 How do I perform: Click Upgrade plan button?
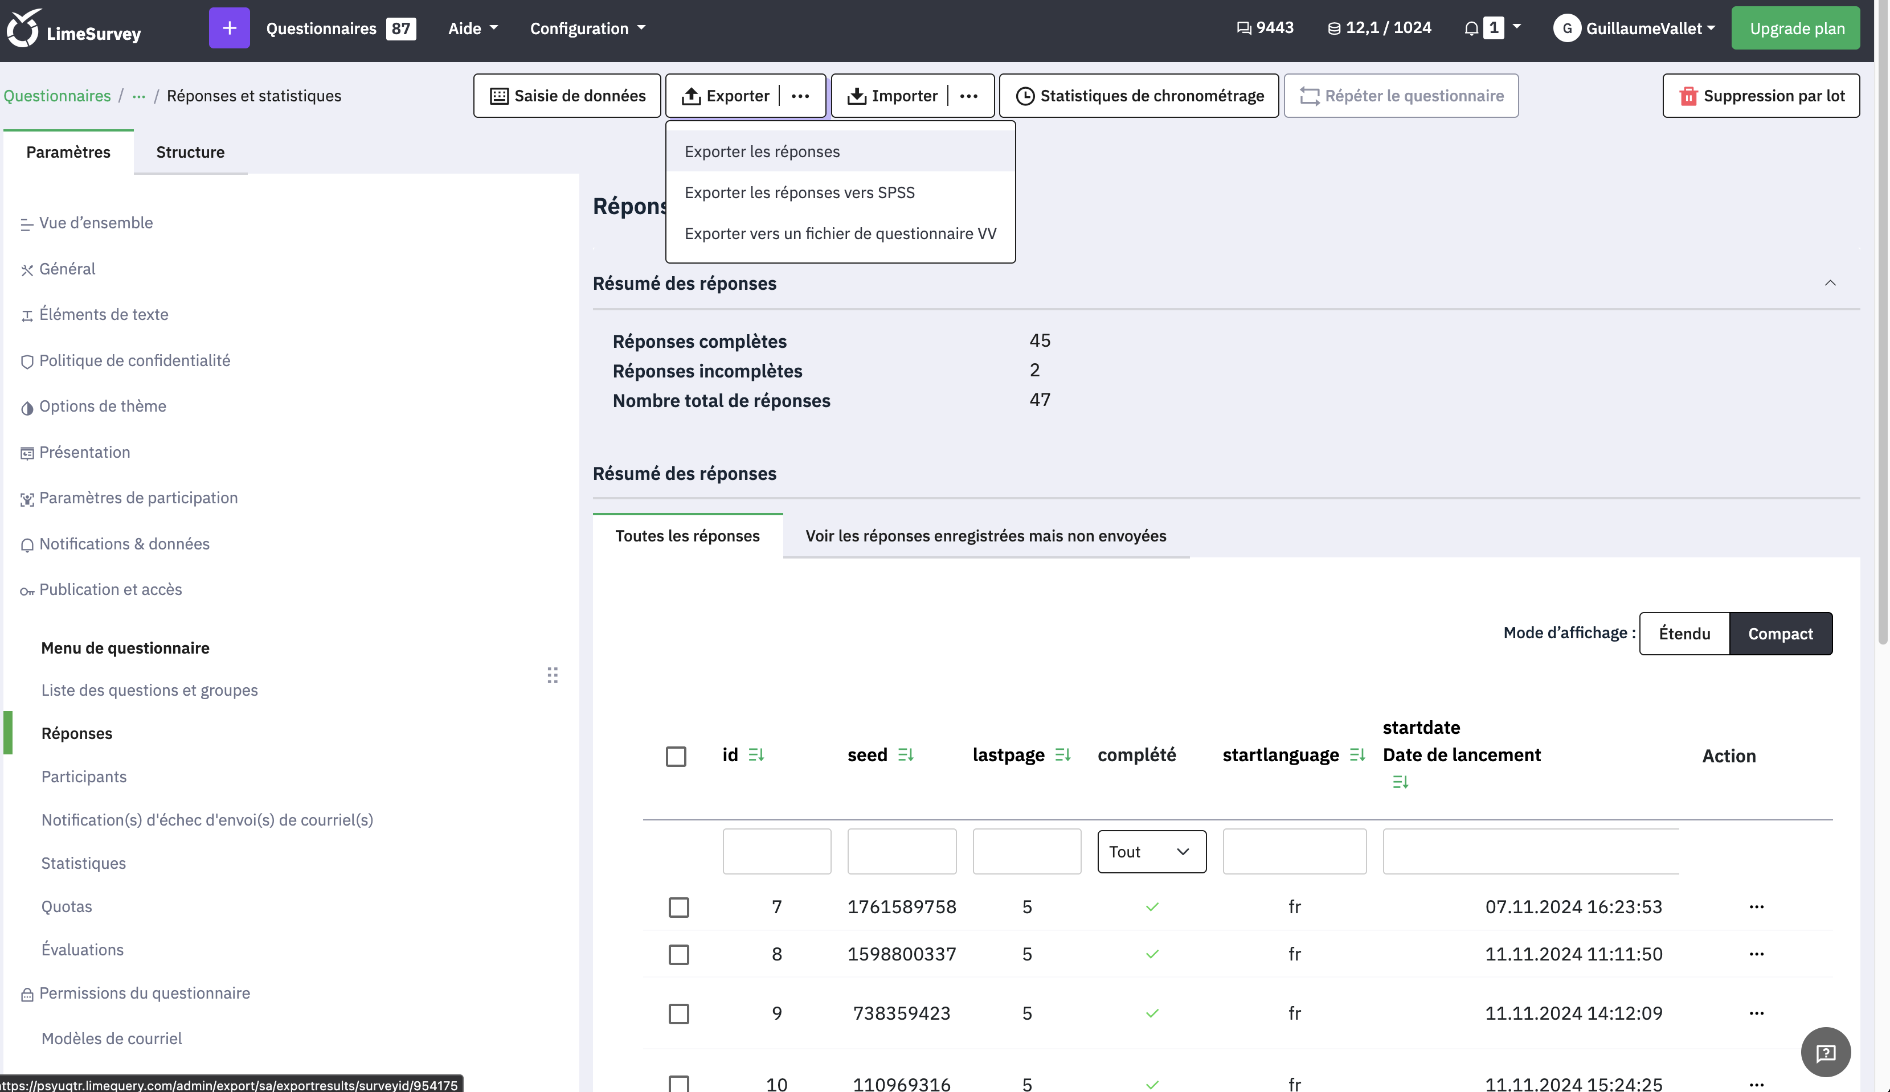point(1796,28)
